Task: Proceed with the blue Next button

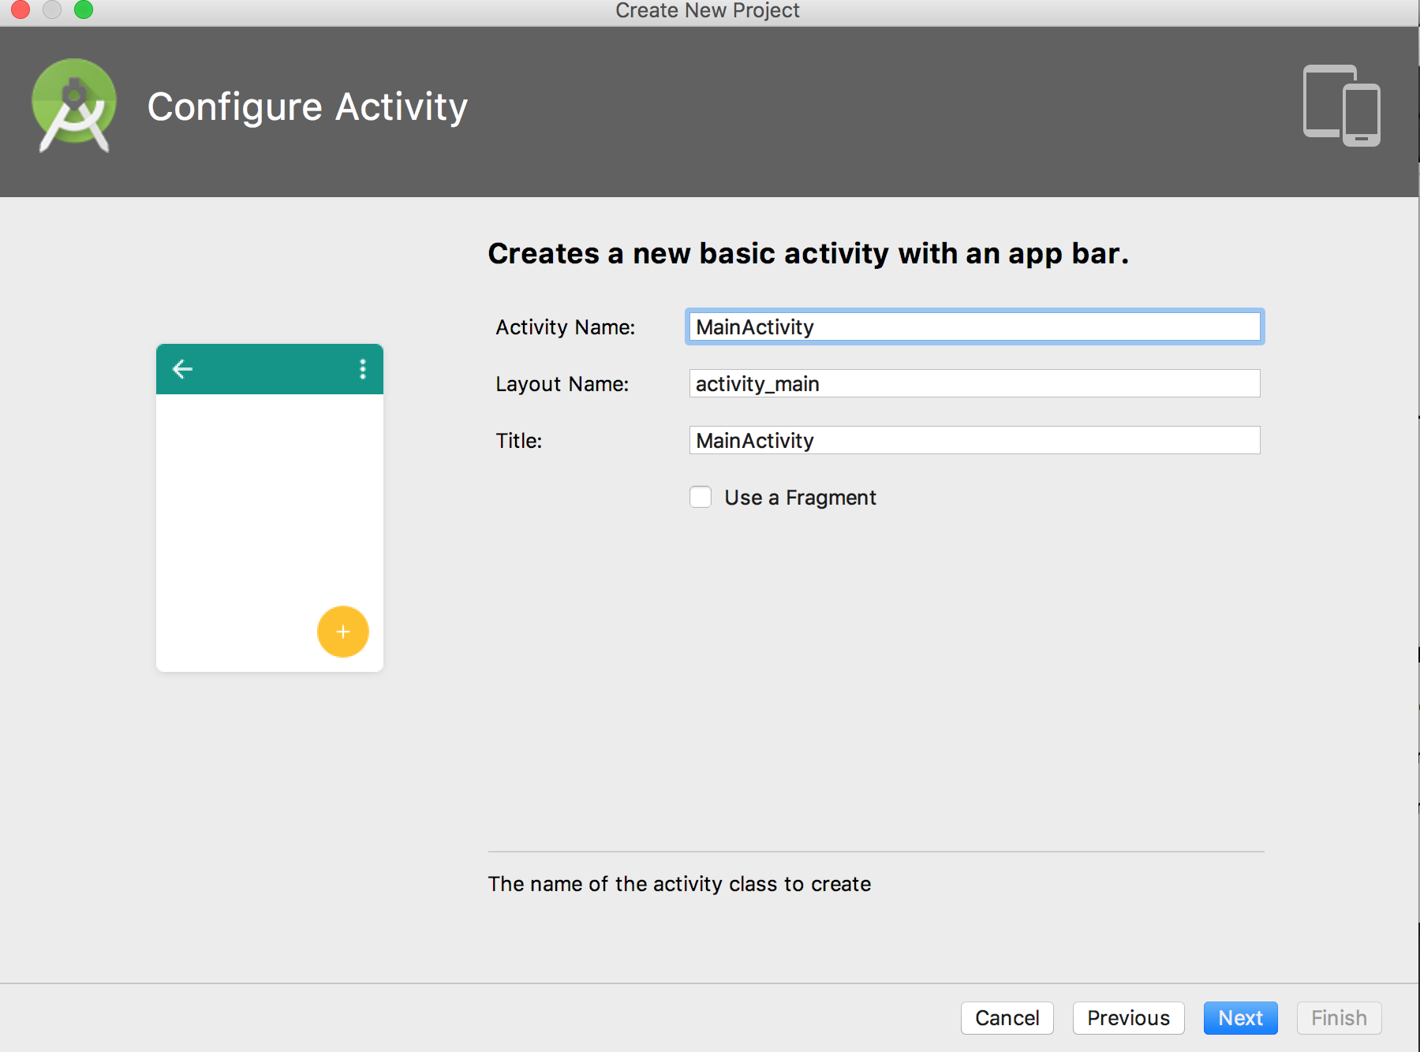Action: click(1240, 1018)
